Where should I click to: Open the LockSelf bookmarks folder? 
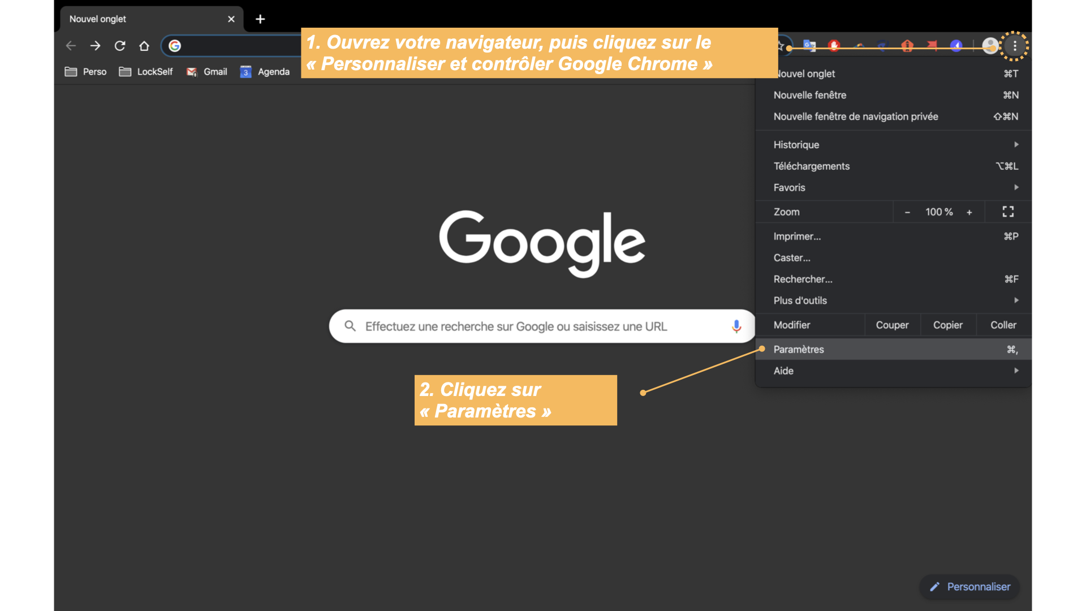point(146,72)
